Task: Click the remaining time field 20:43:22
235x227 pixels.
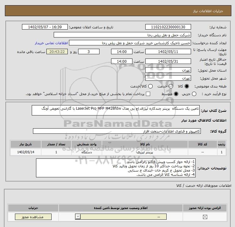Action: click(57, 51)
